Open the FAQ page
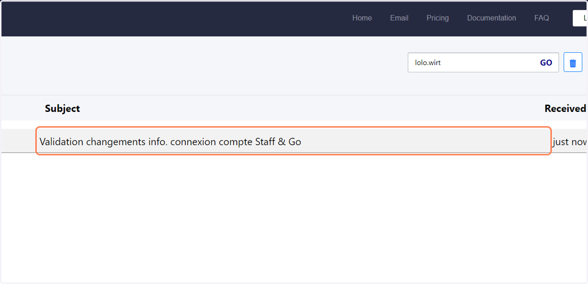 click(541, 18)
